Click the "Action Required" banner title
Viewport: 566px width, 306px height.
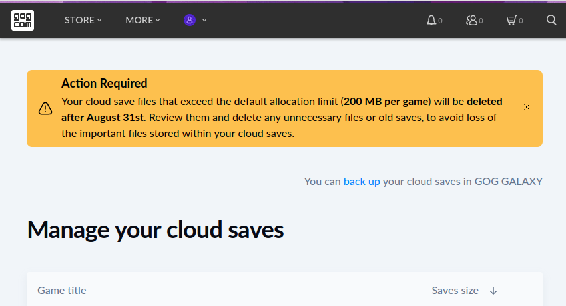[x=104, y=84]
